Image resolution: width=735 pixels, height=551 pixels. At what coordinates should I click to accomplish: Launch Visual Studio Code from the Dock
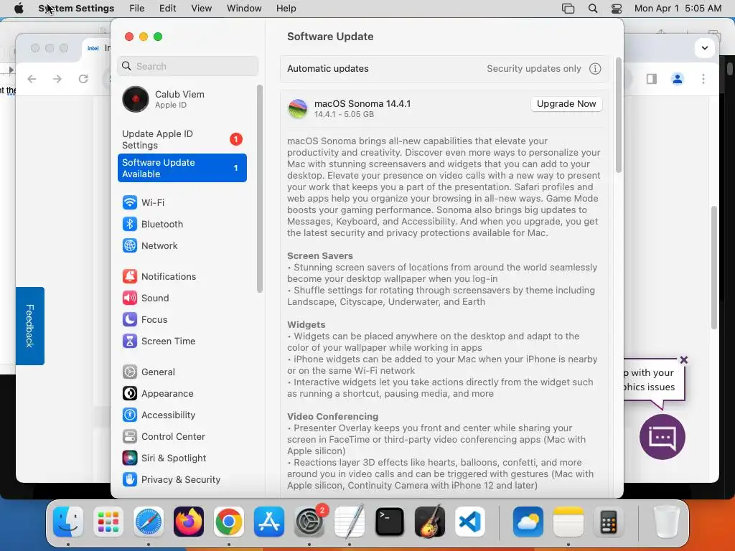pyautogui.click(x=470, y=522)
